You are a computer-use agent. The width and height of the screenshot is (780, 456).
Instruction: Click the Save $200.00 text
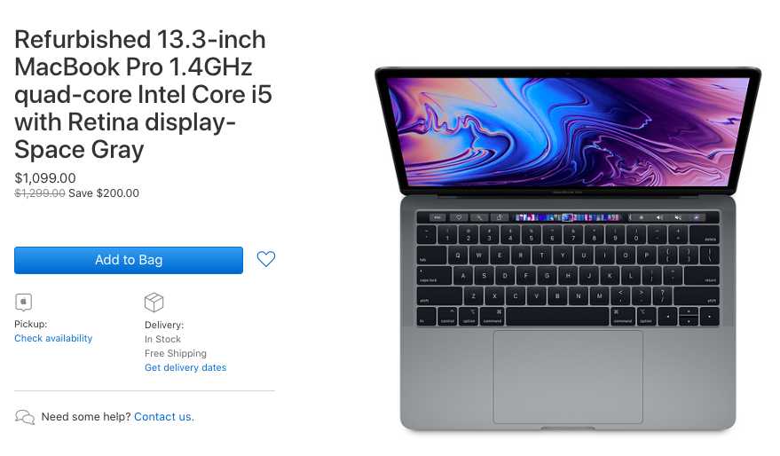tap(104, 193)
